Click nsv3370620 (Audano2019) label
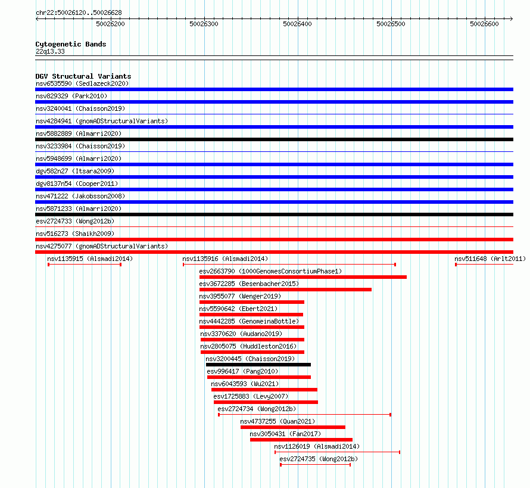 [241, 334]
